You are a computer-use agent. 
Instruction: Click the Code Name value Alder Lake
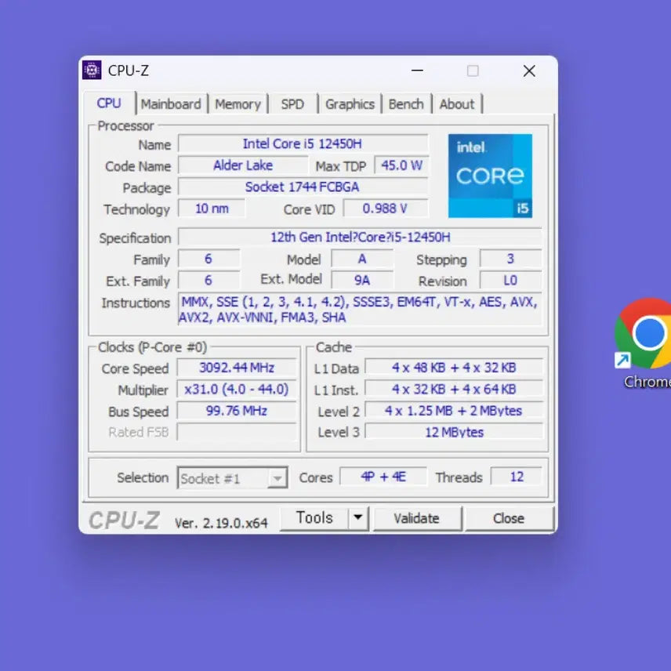click(243, 165)
